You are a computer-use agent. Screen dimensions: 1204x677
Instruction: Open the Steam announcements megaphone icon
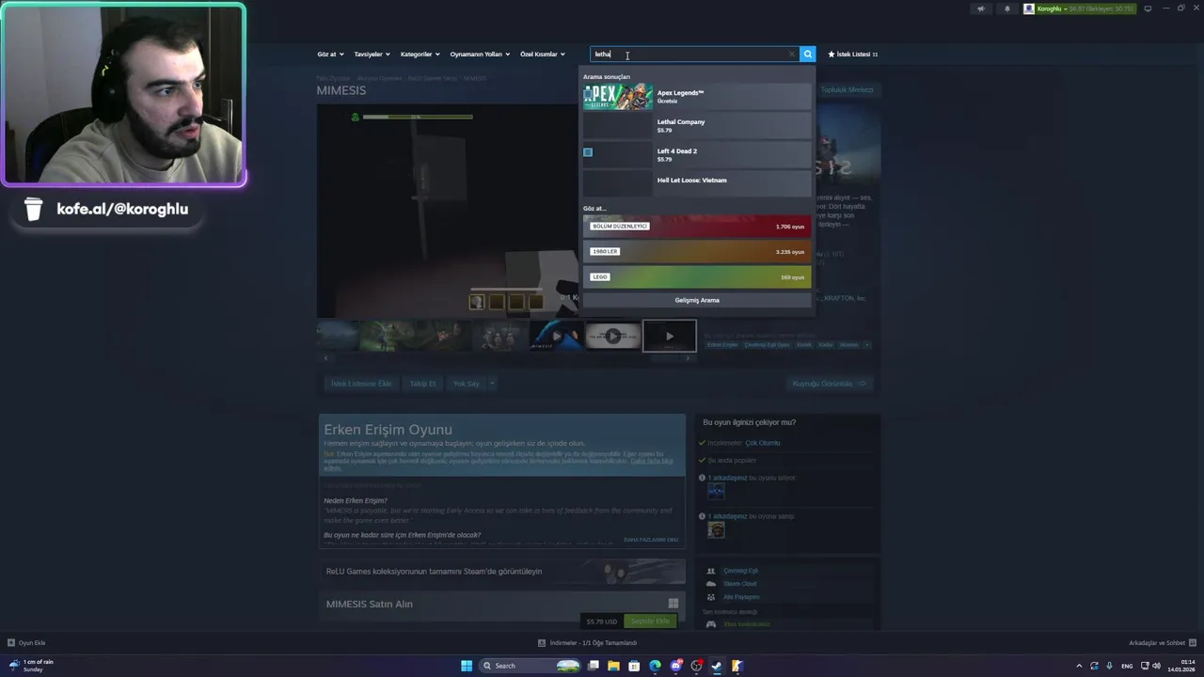[980, 8]
